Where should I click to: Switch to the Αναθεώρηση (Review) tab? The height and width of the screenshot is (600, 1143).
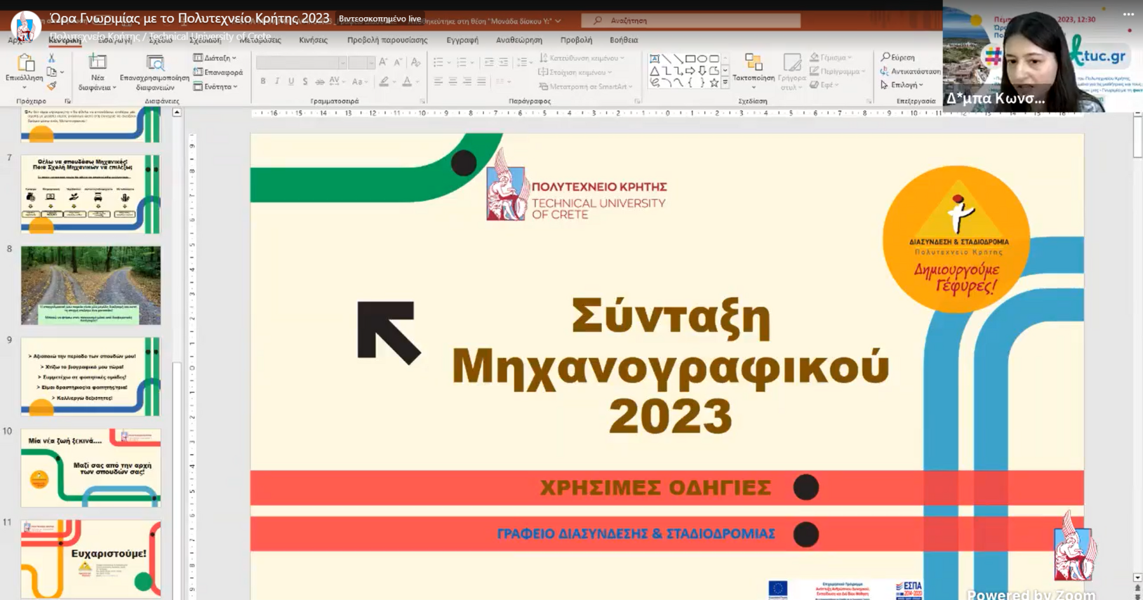[519, 40]
